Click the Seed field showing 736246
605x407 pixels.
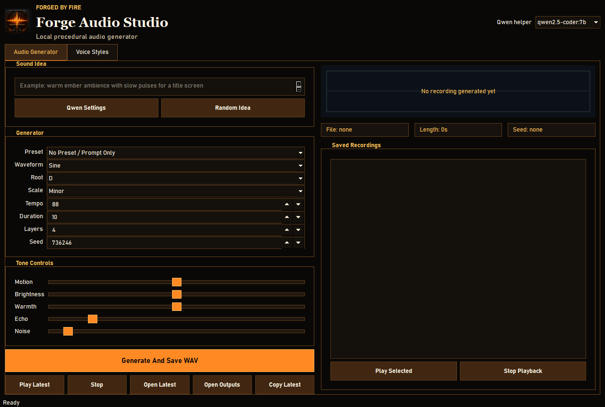[x=164, y=243]
